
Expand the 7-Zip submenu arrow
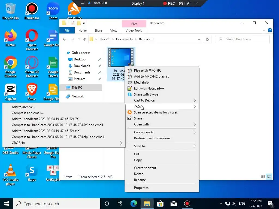pos(195,106)
